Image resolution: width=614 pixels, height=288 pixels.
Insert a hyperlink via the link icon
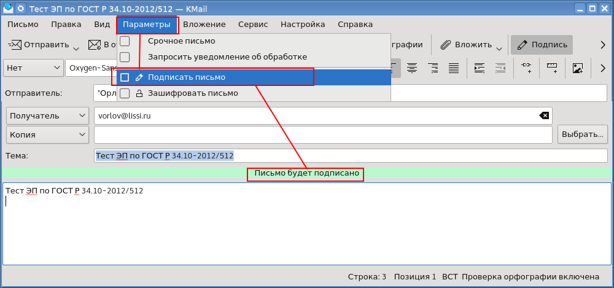[526, 68]
